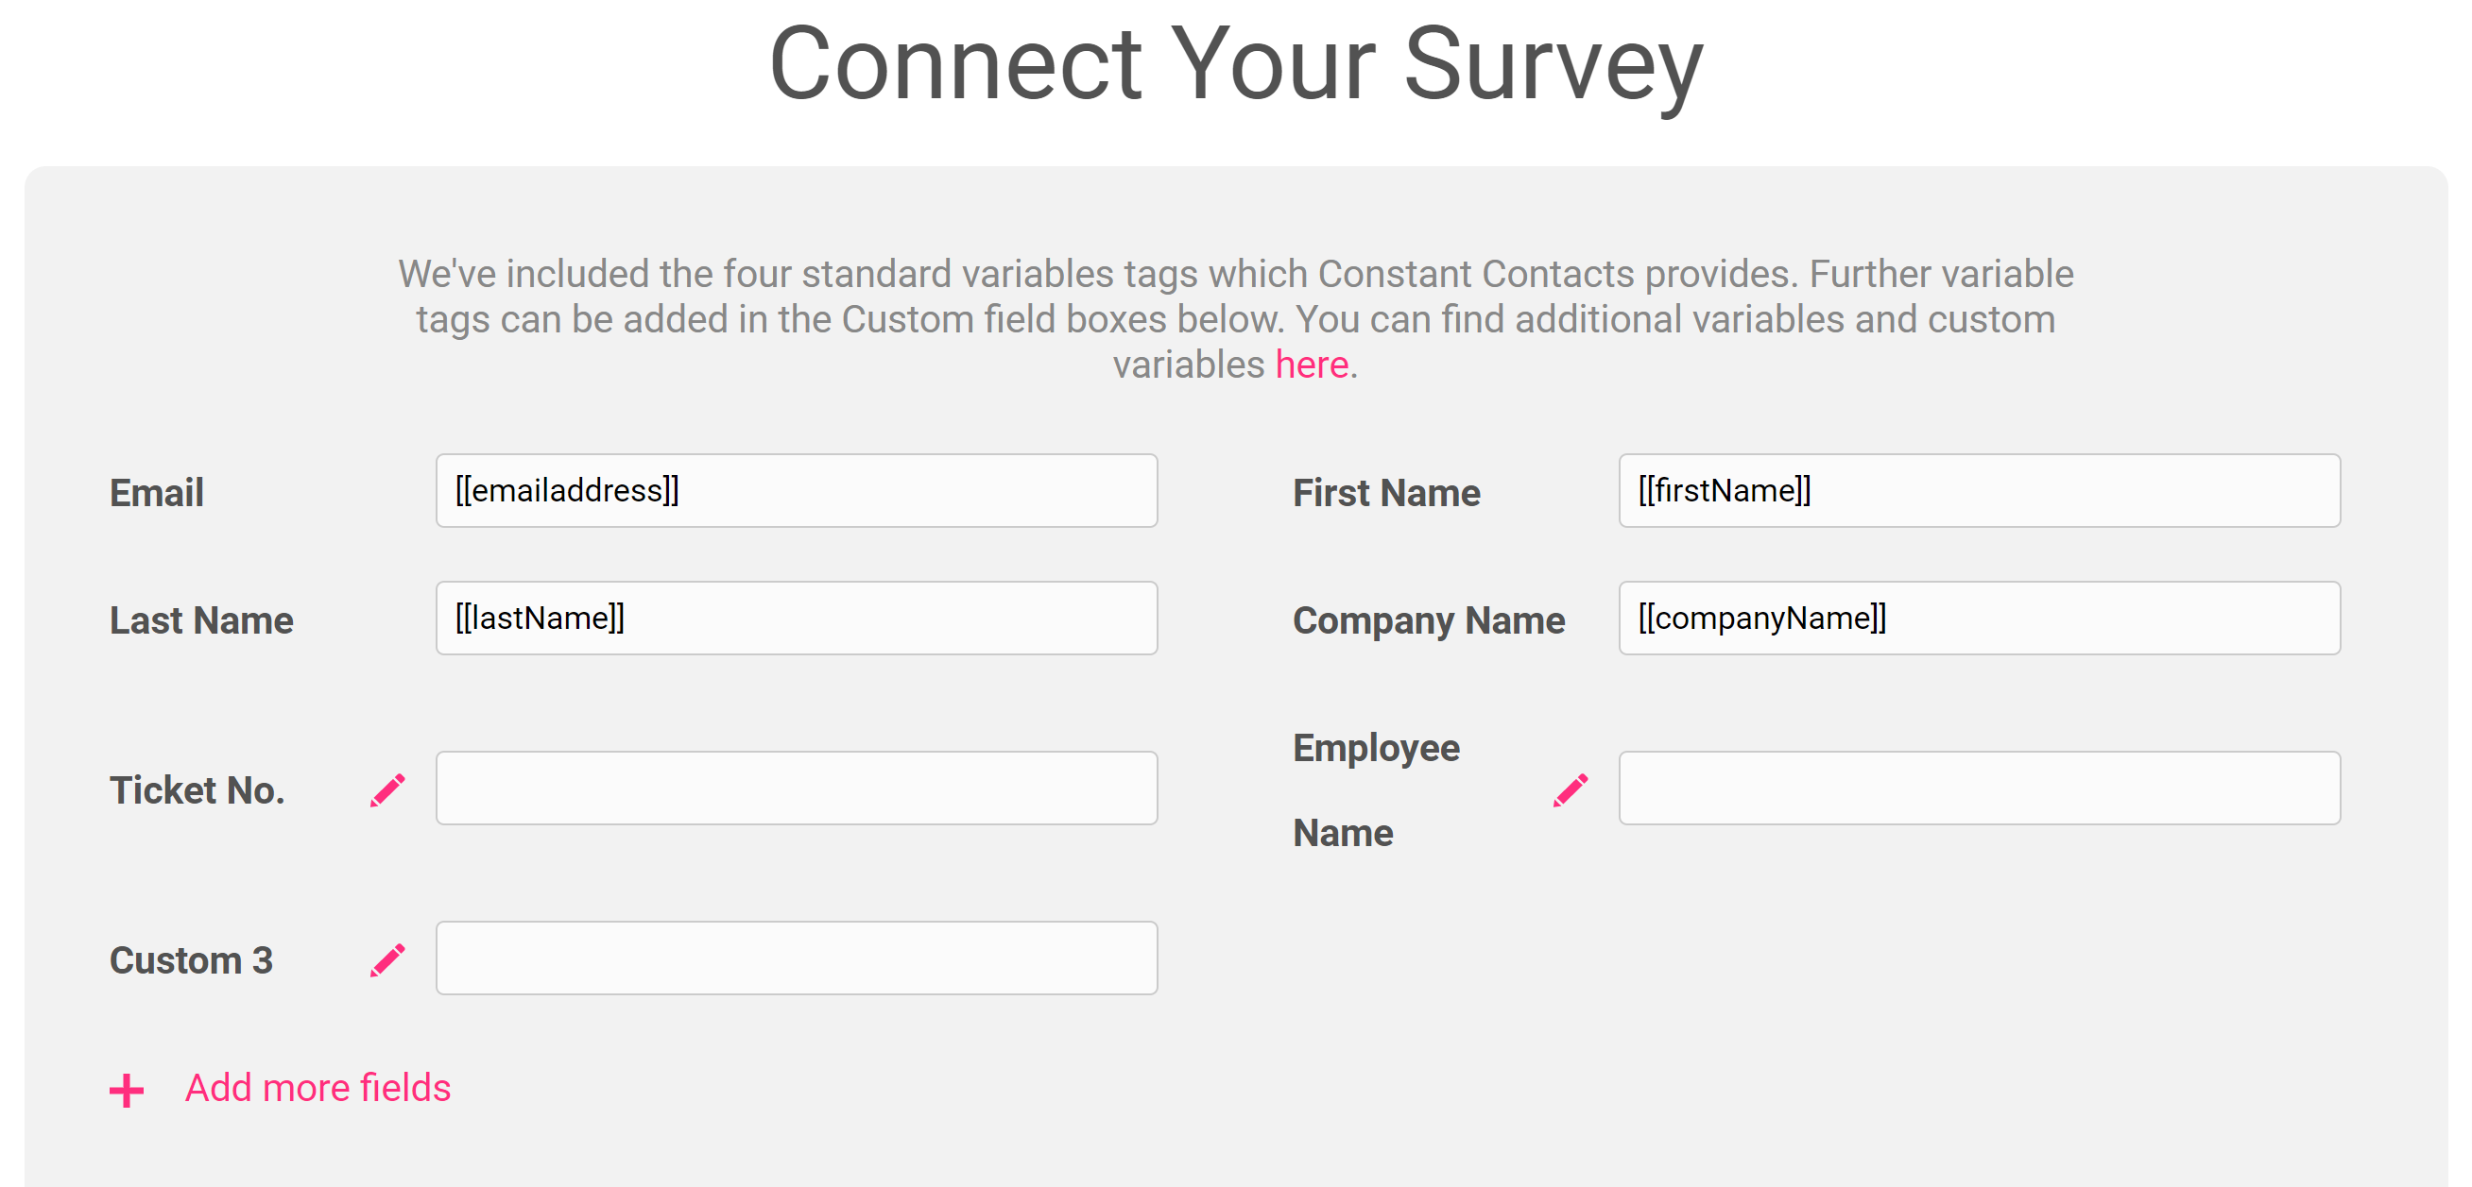Click the Last Name label text

tap(201, 620)
